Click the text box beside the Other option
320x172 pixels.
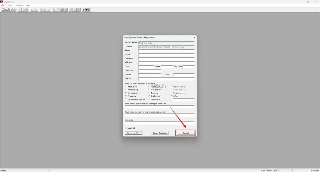pyautogui.click(x=184, y=100)
